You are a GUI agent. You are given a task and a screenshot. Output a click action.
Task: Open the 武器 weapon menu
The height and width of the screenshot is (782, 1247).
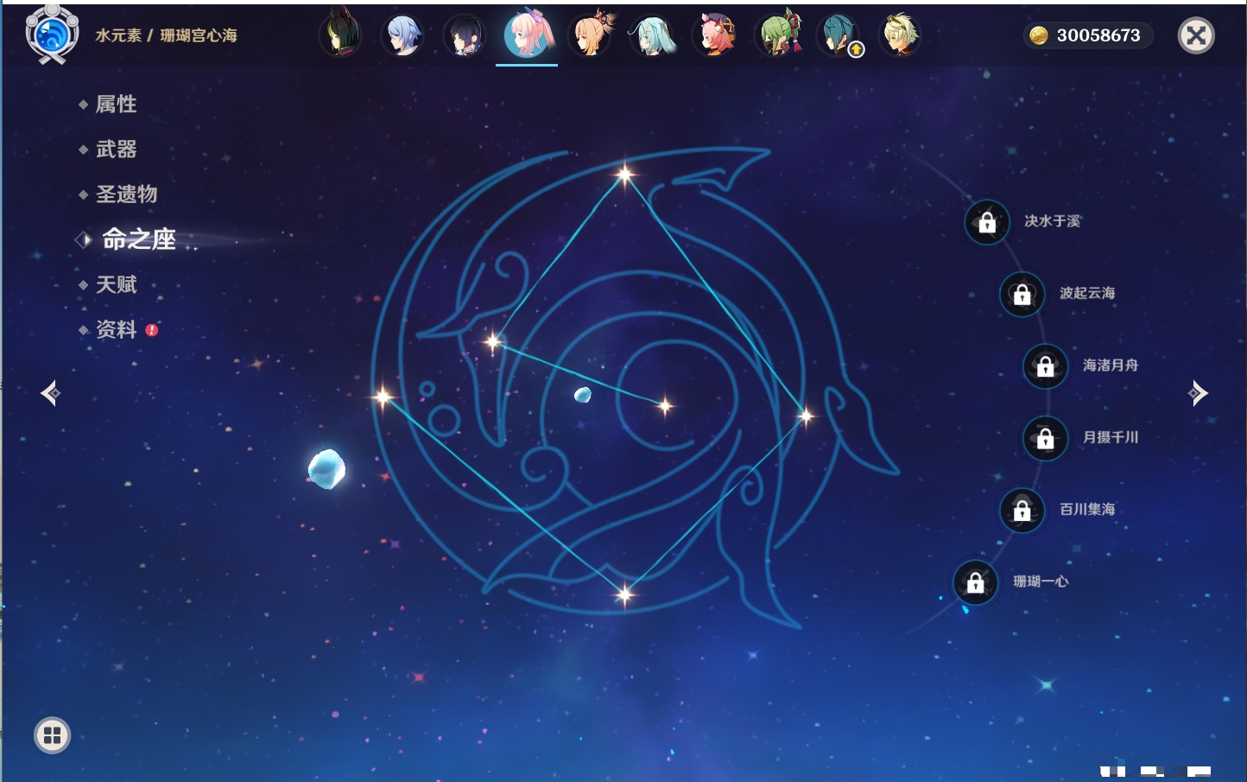pyautogui.click(x=116, y=149)
